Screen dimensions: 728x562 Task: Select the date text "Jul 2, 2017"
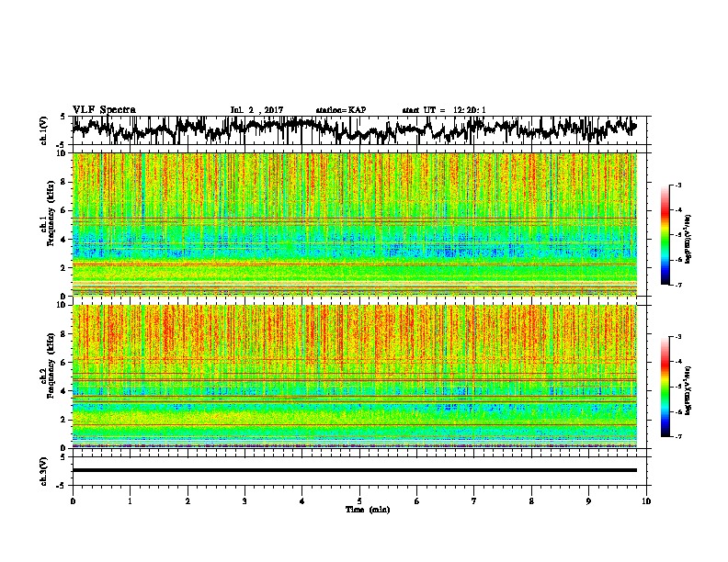point(256,110)
